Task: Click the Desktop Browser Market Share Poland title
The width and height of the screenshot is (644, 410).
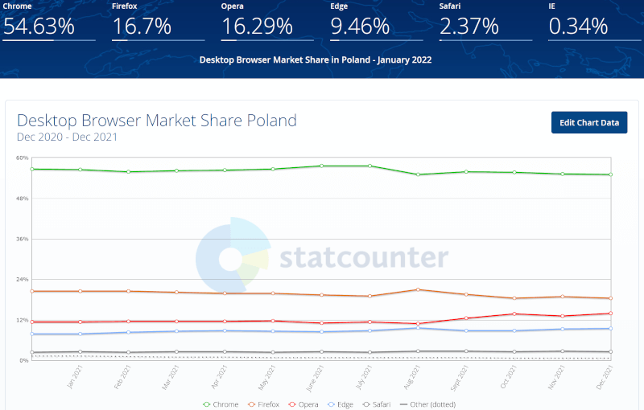Action: 157,121
